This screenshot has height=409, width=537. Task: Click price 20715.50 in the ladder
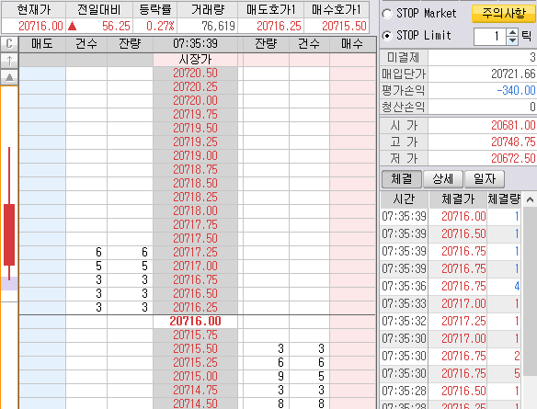pos(195,349)
